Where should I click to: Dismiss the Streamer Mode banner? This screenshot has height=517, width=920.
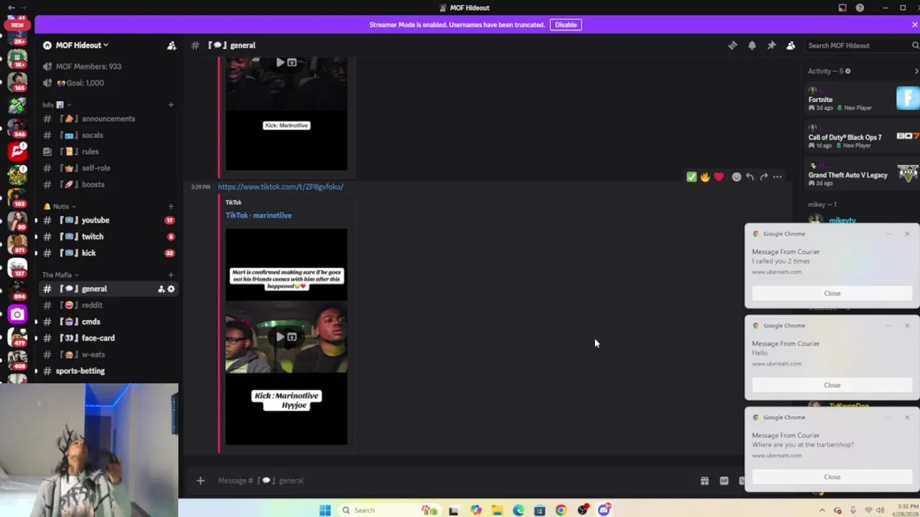[914, 24]
